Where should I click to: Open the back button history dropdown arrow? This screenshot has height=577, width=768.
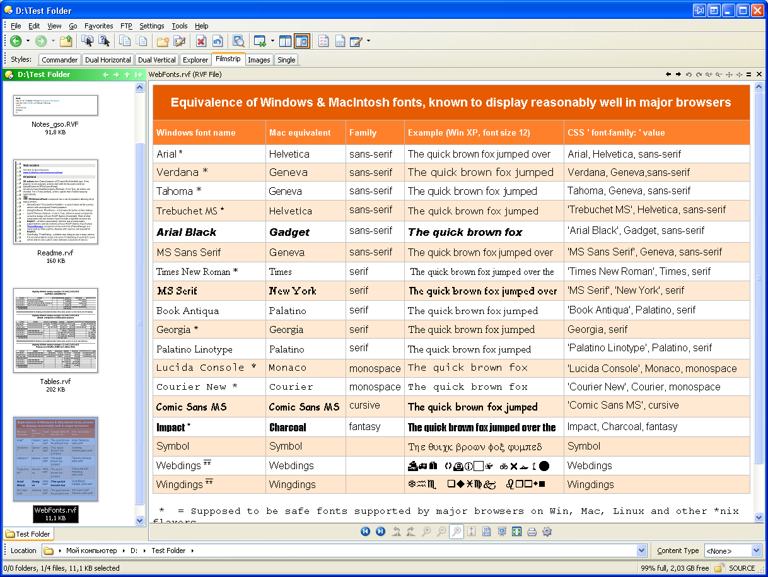coord(28,41)
